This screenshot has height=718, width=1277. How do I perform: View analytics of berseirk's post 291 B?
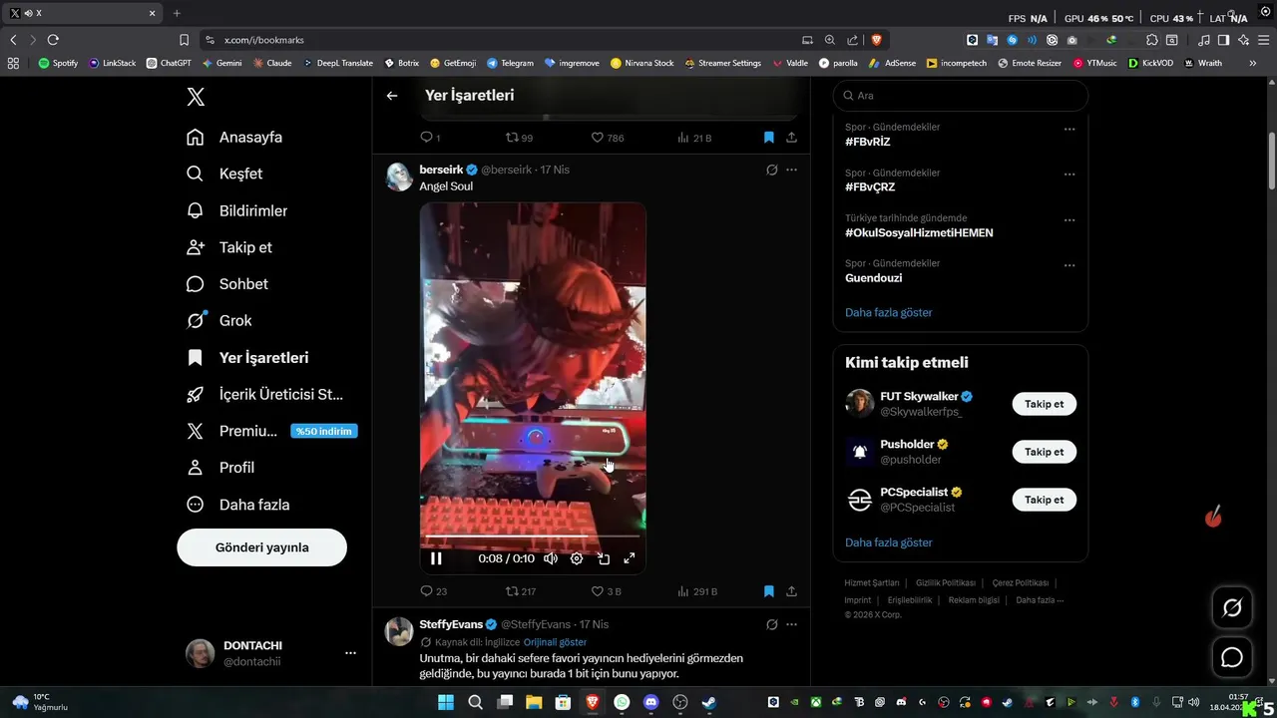click(696, 591)
